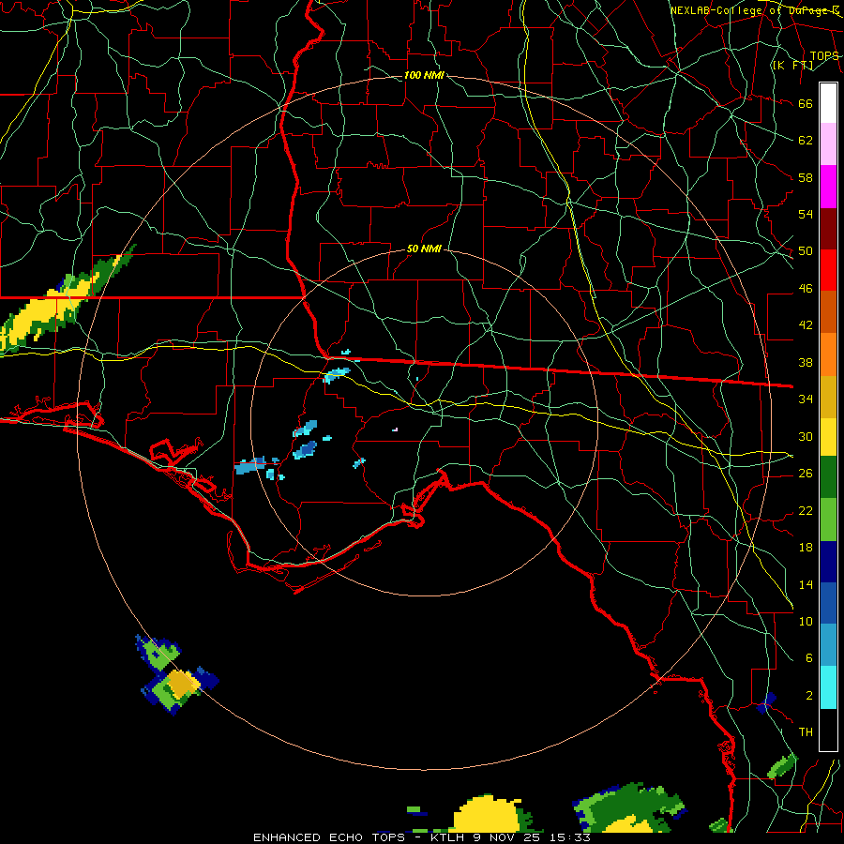Select the bright orange legend swatch

828,354
